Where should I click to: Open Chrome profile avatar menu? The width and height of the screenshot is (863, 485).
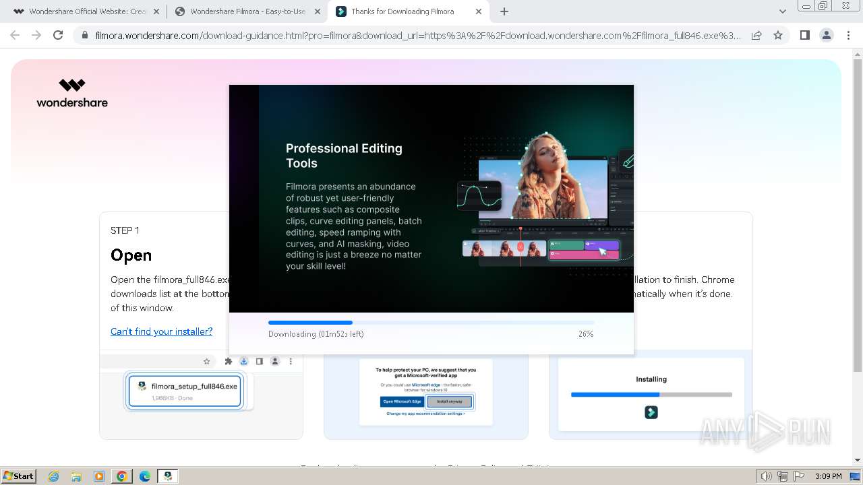[826, 35]
